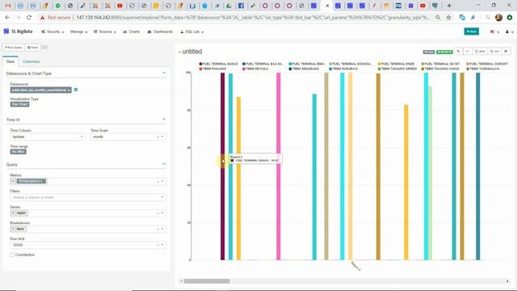Toggle TBBM REWULU legend series
Screen dimensions: 517x291
[255, 69]
